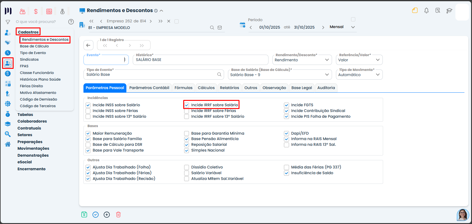Expand the Tipo de Movimento dropdown
The width and height of the screenshot is (472, 224).
pos(359,75)
